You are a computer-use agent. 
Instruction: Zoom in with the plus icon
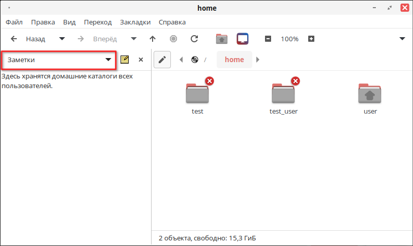(311, 39)
